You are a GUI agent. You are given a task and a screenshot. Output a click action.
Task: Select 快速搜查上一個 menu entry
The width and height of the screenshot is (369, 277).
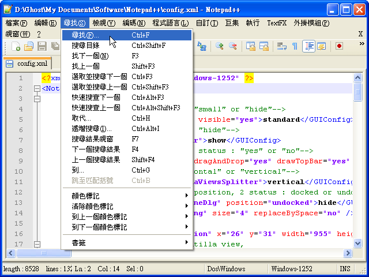127,108
